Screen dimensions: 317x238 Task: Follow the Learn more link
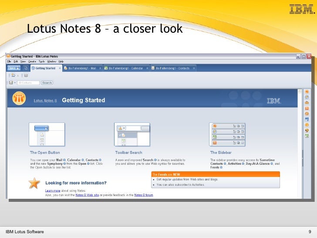click(x=53, y=190)
